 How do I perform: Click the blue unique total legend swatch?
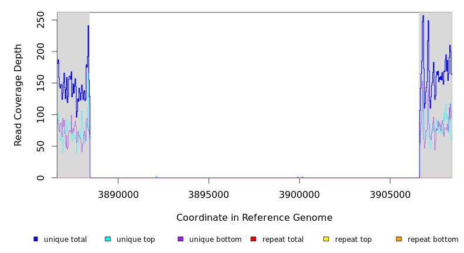click(x=36, y=239)
